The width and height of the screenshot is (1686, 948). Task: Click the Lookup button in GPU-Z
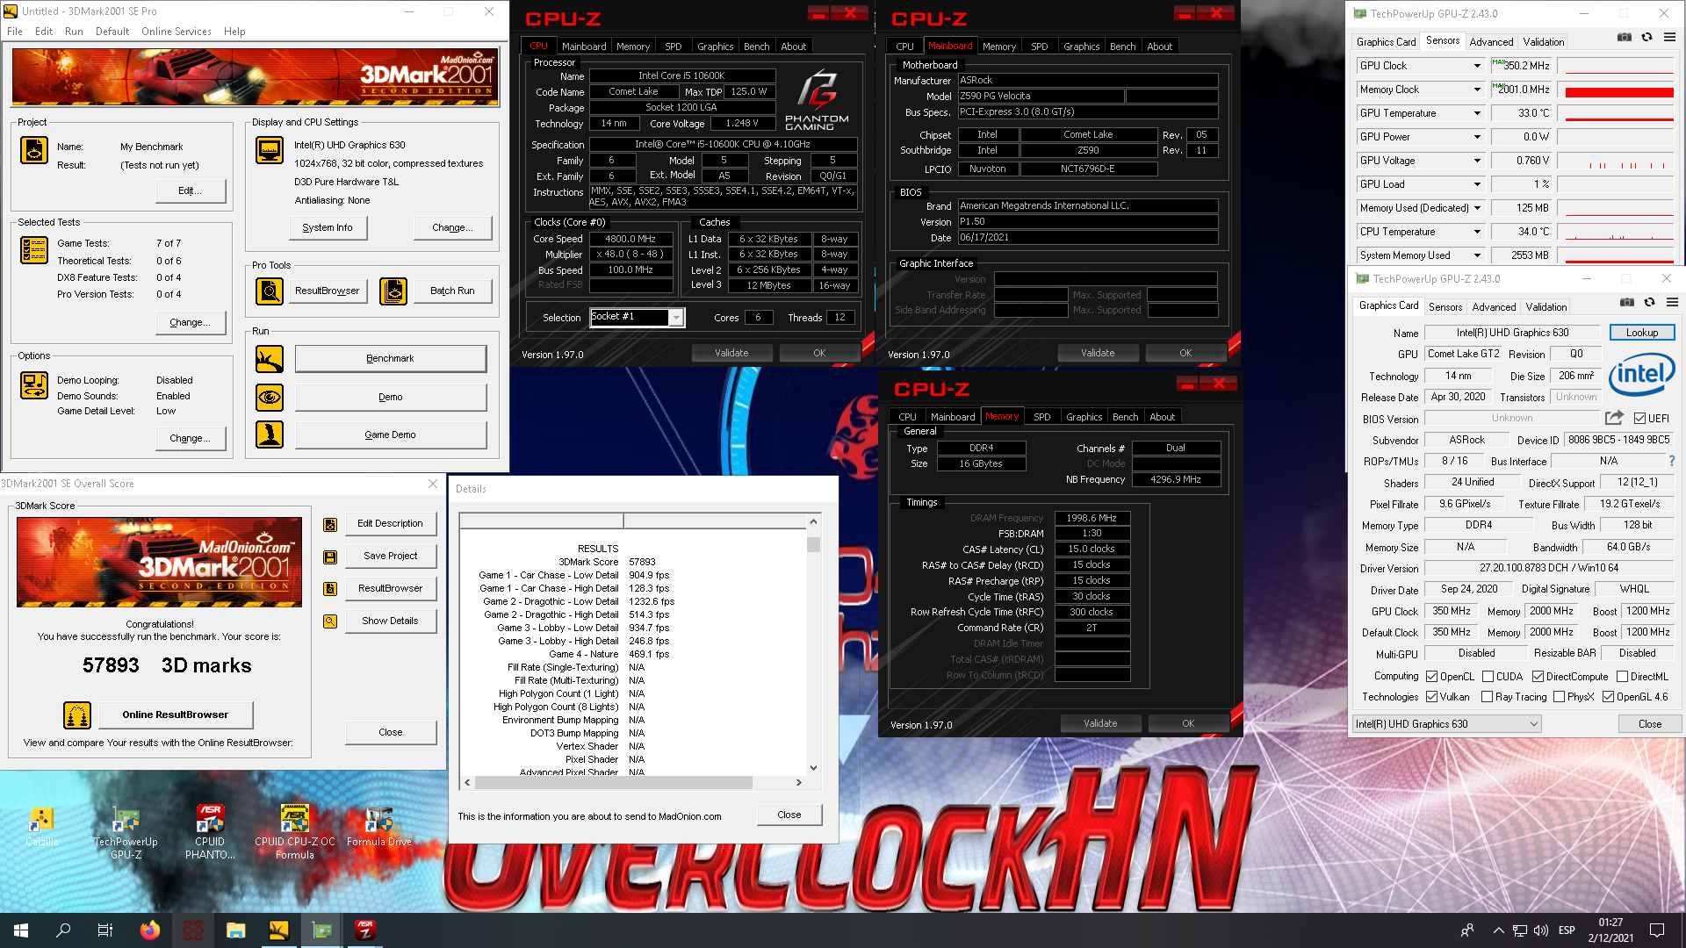[x=1642, y=333]
